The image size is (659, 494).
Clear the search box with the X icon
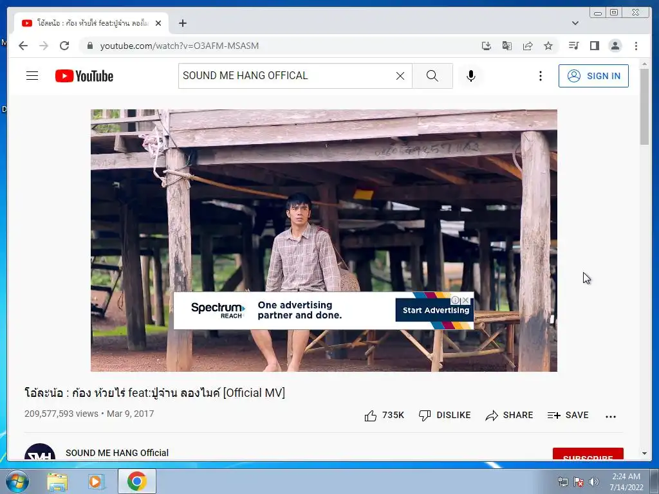[x=400, y=76]
